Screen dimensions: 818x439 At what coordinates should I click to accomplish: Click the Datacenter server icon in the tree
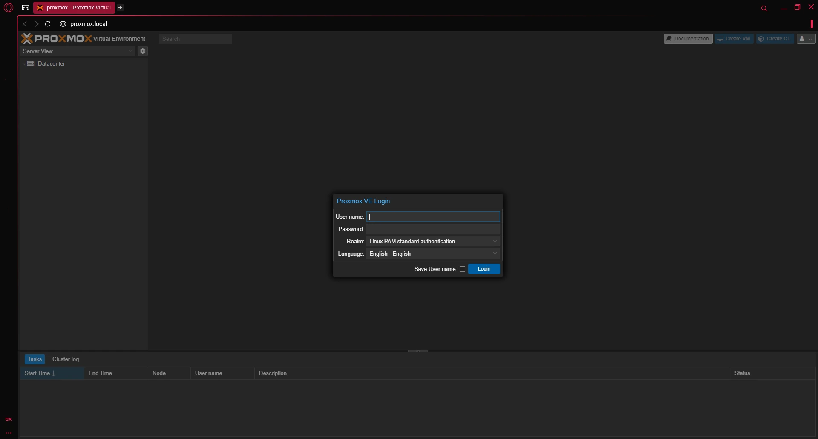click(x=31, y=63)
